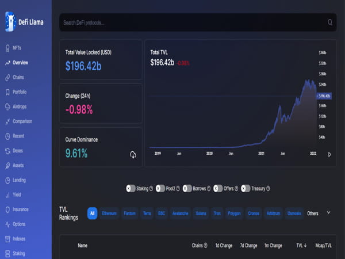Play the TVL chart timeline

tap(329, 155)
